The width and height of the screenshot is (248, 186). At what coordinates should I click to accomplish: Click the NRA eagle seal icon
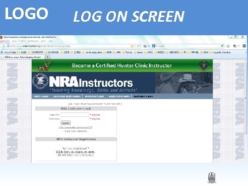[40, 81]
